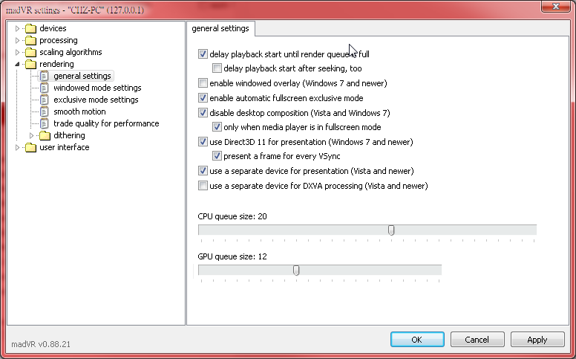This screenshot has width=576, height=359.
Task: Collapse the rendering tree node
Action: tap(18, 64)
